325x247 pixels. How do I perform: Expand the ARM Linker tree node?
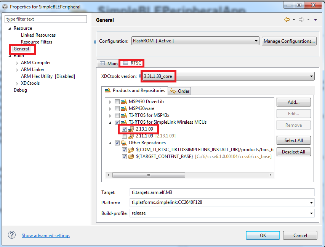click(x=17, y=70)
